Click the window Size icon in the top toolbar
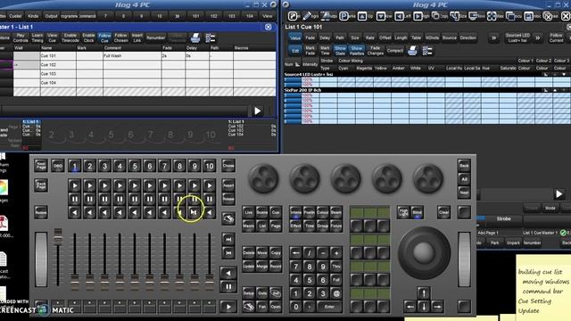This screenshot has width=571, height=321. click(x=454, y=16)
